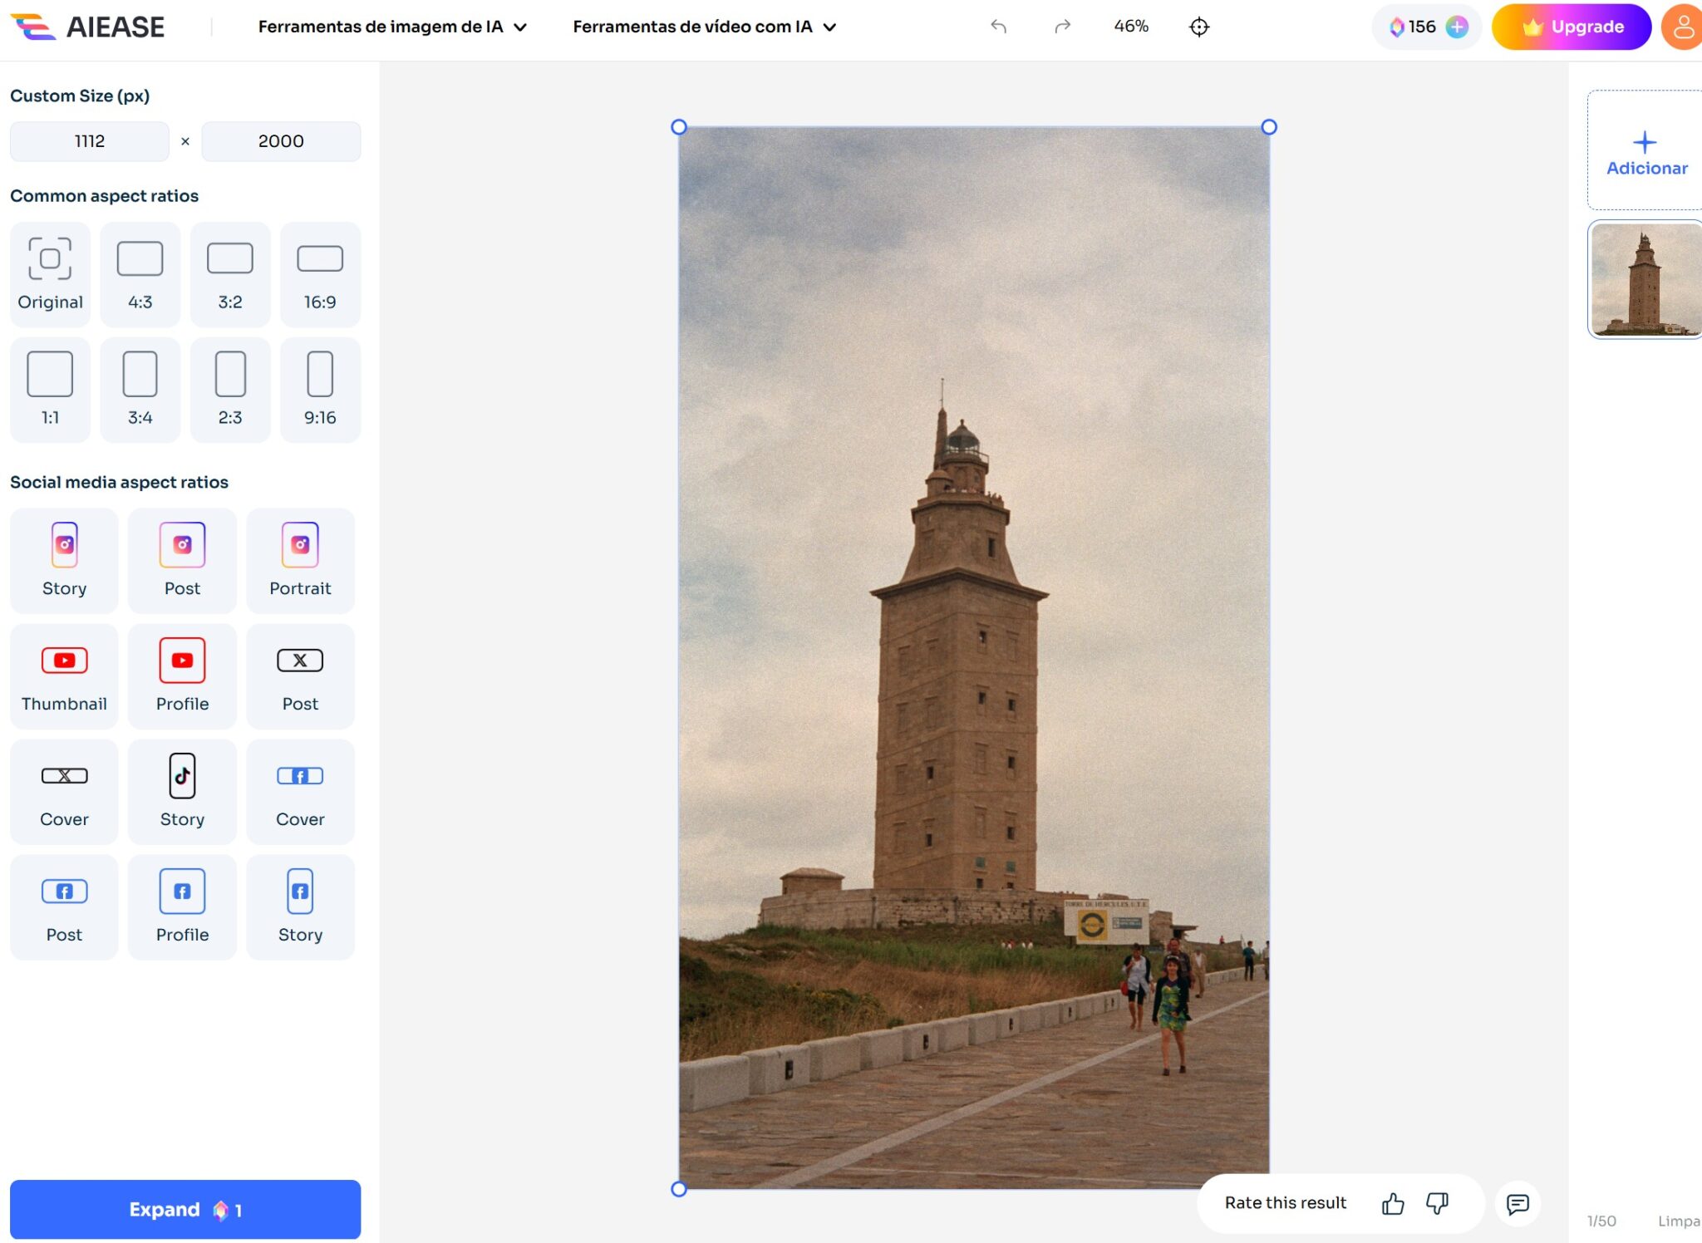Screen dimensions: 1702x1243
Task: Click the thumbs down rating icon
Action: pyautogui.click(x=1437, y=1203)
